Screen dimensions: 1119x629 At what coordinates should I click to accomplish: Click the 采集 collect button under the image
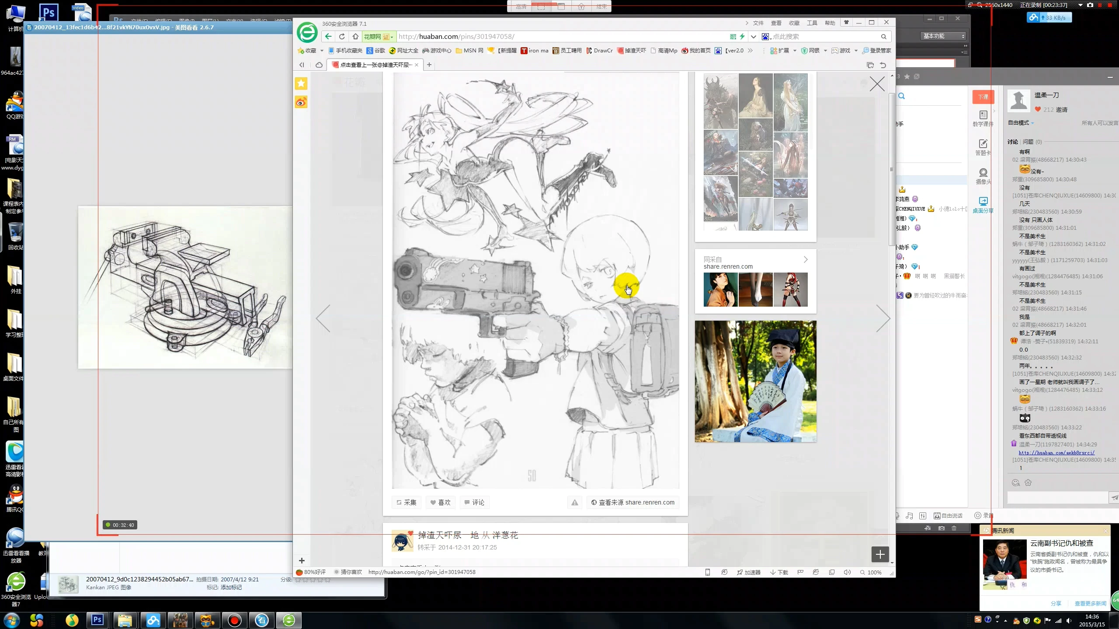(407, 502)
